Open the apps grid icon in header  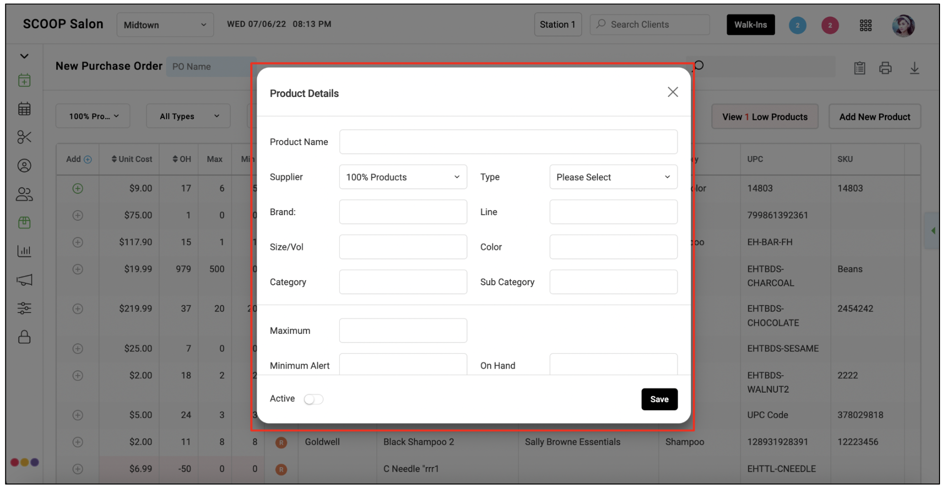point(865,25)
